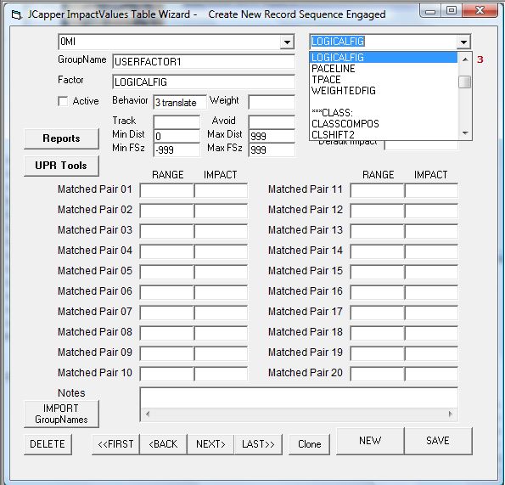
Task: Close the JCapper wizard window
Action: pyautogui.click(x=480, y=11)
